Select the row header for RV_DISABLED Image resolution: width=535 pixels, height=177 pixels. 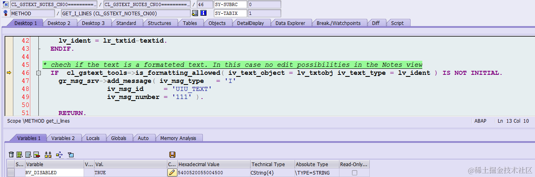pyautogui.click(x=11, y=173)
